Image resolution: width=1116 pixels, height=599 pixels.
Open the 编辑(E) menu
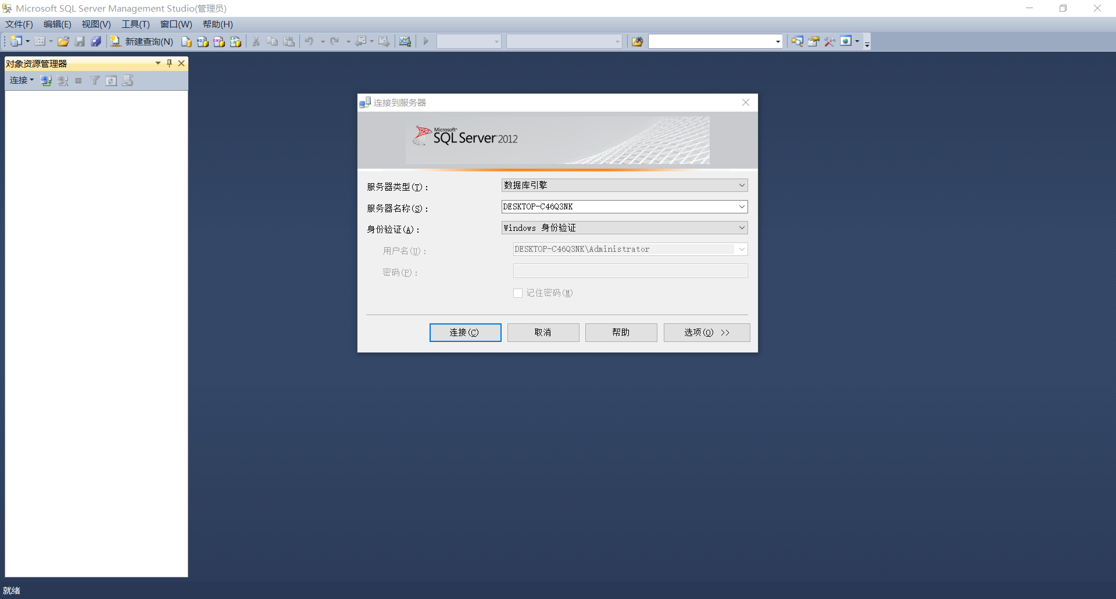point(57,24)
